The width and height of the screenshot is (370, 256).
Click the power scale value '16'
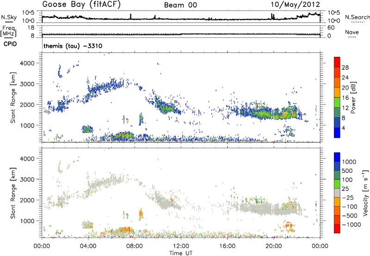coord(345,98)
